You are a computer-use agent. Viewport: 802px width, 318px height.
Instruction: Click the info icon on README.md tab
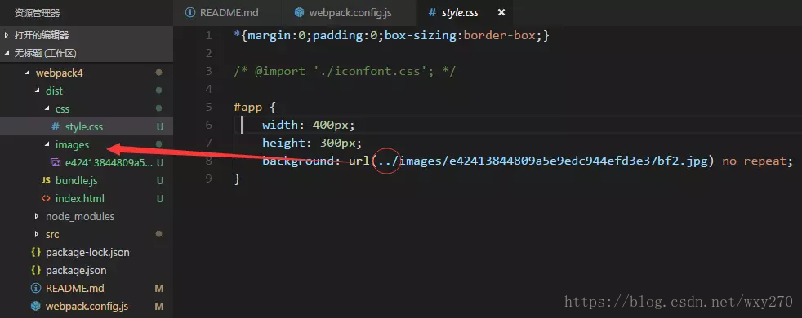click(x=190, y=13)
